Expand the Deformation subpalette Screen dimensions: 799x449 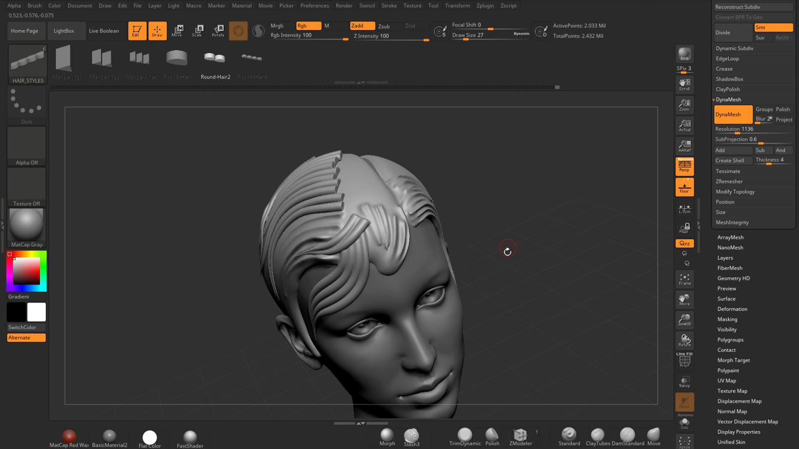pos(732,309)
